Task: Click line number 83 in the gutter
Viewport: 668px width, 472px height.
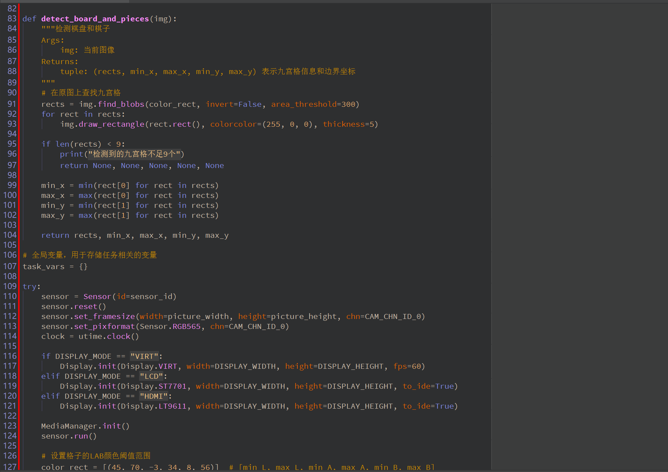Action: (12, 19)
